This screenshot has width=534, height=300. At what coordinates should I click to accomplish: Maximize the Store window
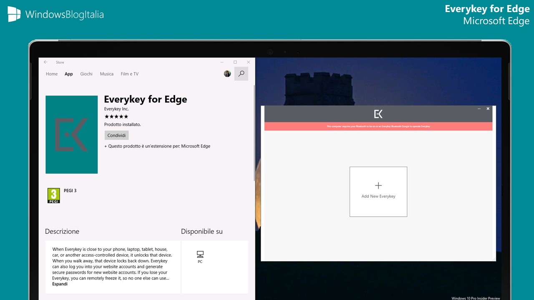235,62
